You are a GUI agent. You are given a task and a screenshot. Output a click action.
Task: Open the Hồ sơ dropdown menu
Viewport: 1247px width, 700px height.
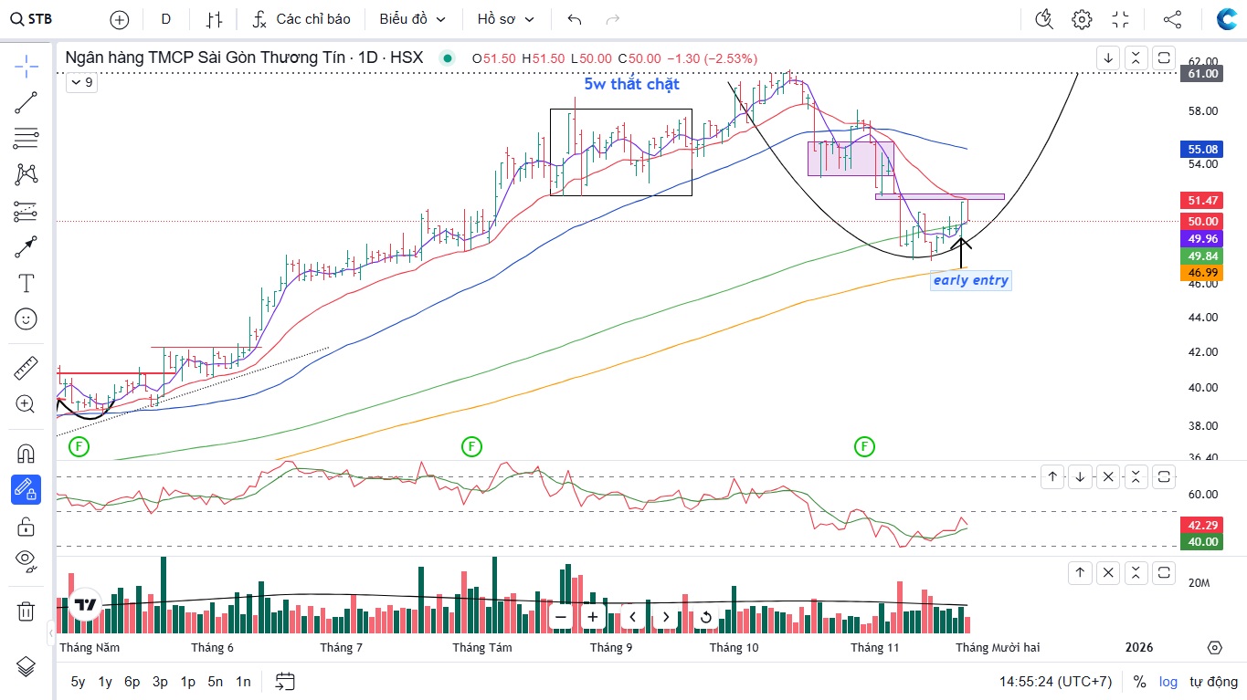(505, 19)
